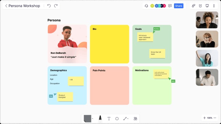221x124 pixels.
Task: Open the alarm clock timer
Action: pos(200,6)
